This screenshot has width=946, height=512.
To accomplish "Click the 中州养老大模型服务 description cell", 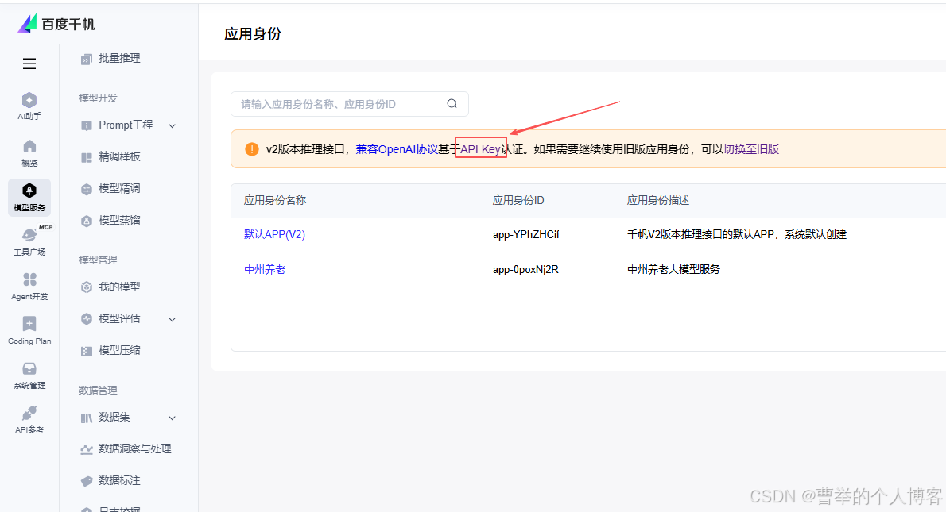I will [673, 269].
